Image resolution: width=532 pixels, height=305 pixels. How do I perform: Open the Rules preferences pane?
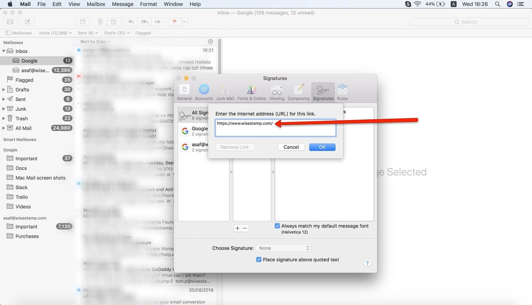coord(342,92)
